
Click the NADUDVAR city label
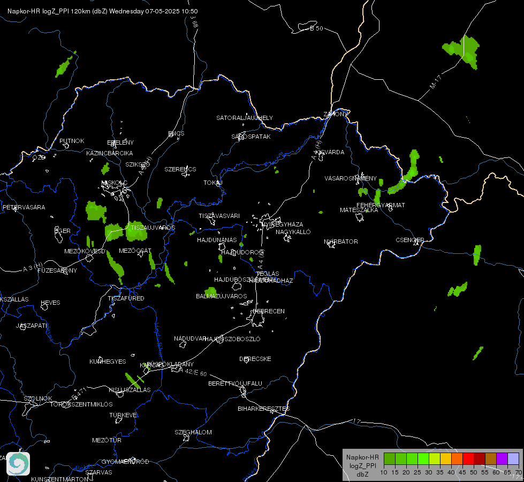coord(190,338)
